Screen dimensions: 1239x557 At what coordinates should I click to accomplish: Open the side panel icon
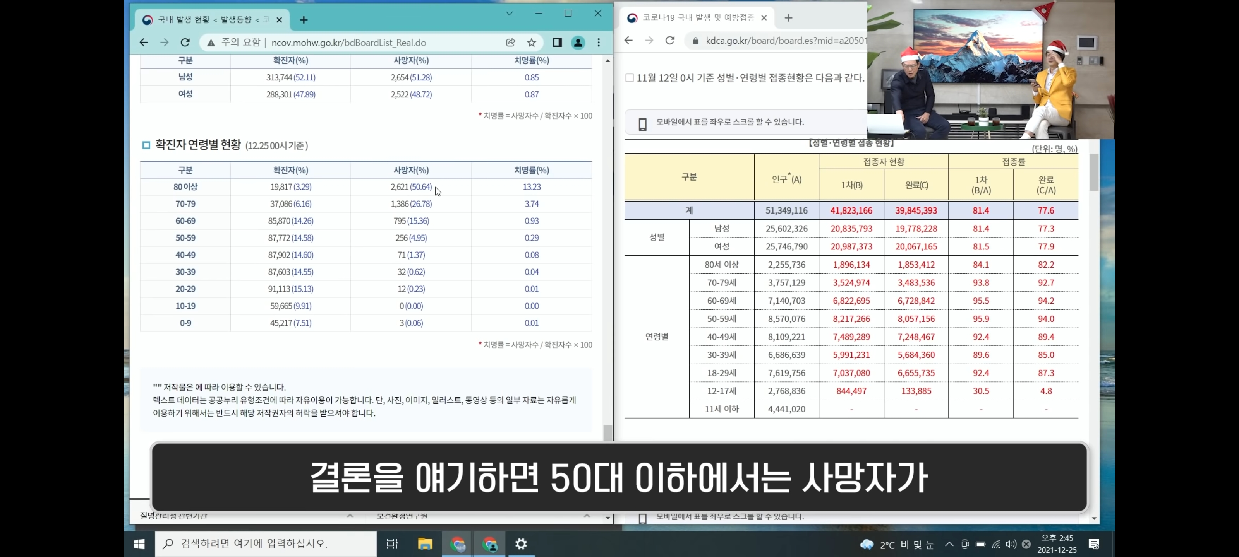(x=557, y=42)
